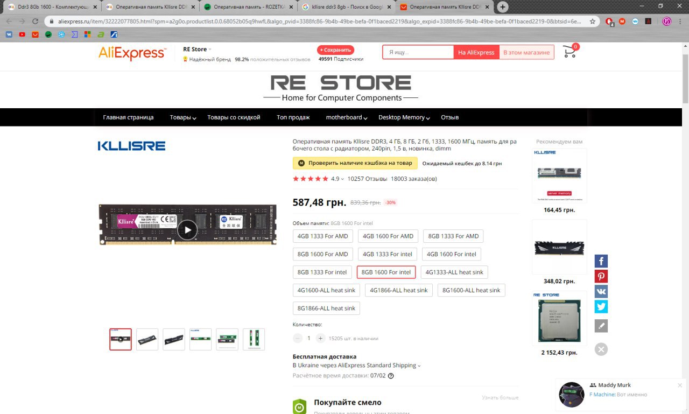Click the На AliExpress search button
Screen dimensions: 689x414
pyautogui.click(x=476, y=52)
